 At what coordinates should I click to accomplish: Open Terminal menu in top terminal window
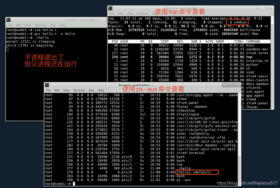[x=142, y=13]
